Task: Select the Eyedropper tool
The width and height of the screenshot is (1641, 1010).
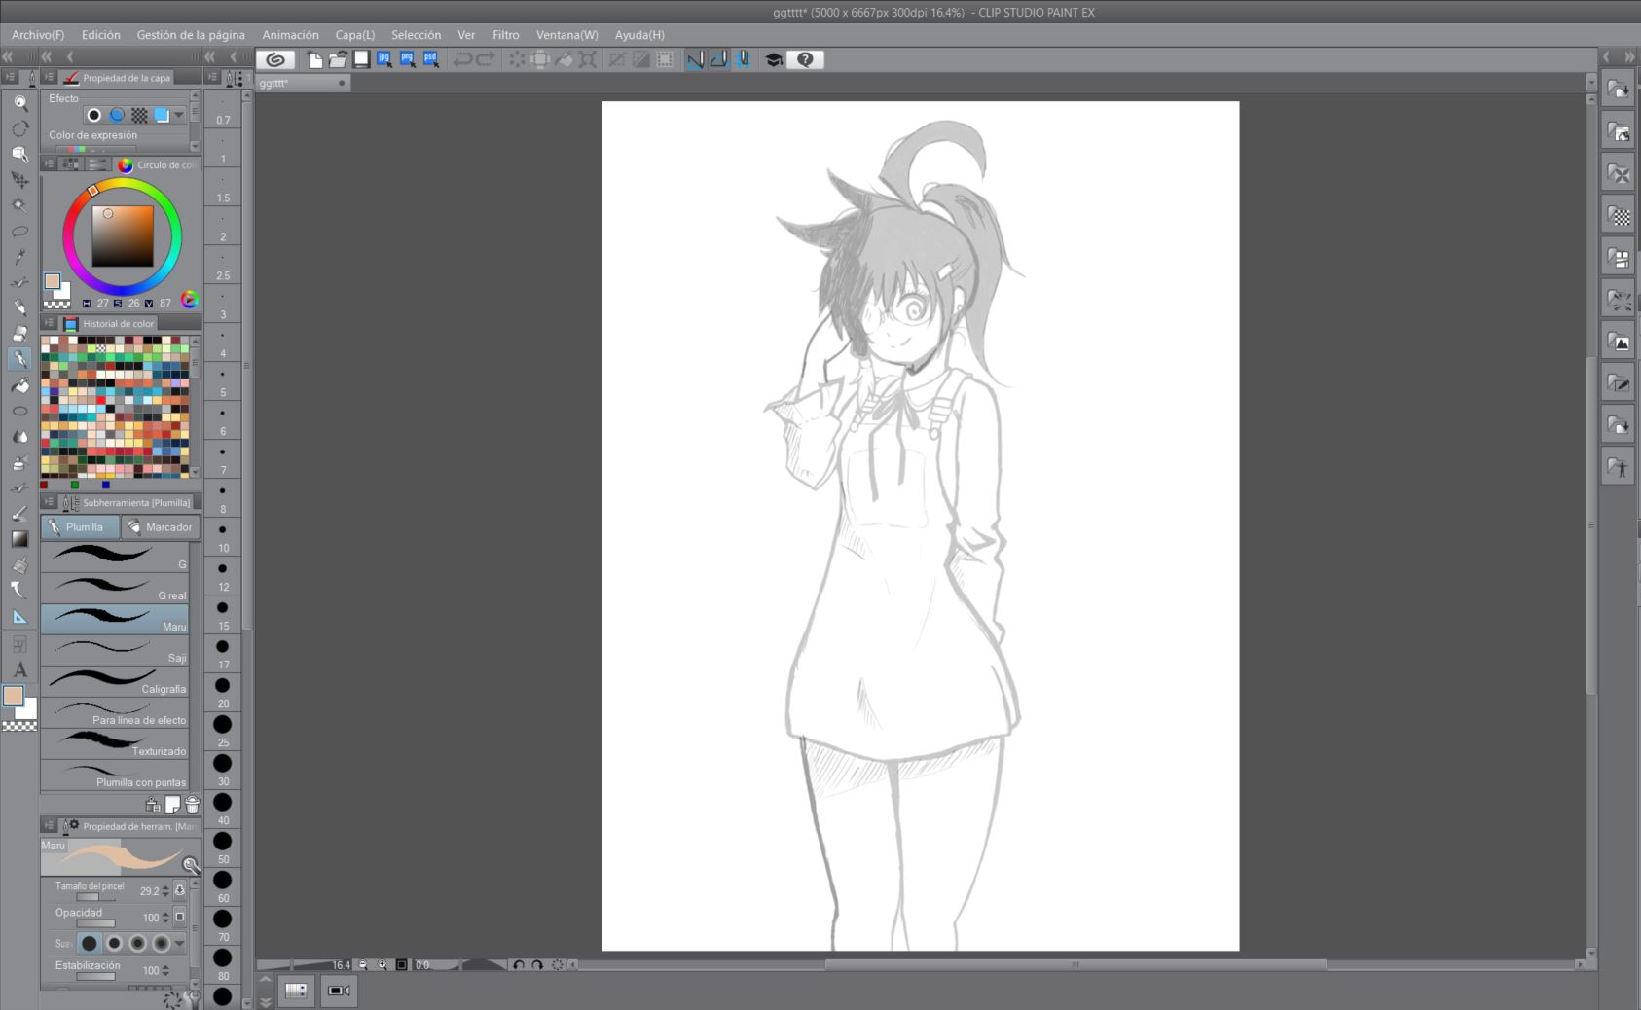Action: click(x=19, y=257)
